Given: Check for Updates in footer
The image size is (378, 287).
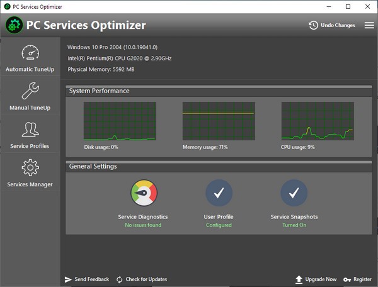Looking at the screenshot, I should tap(142, 279).
